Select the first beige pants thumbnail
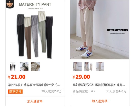This screenshot has width=131, height=108. [x=77, y=67]
